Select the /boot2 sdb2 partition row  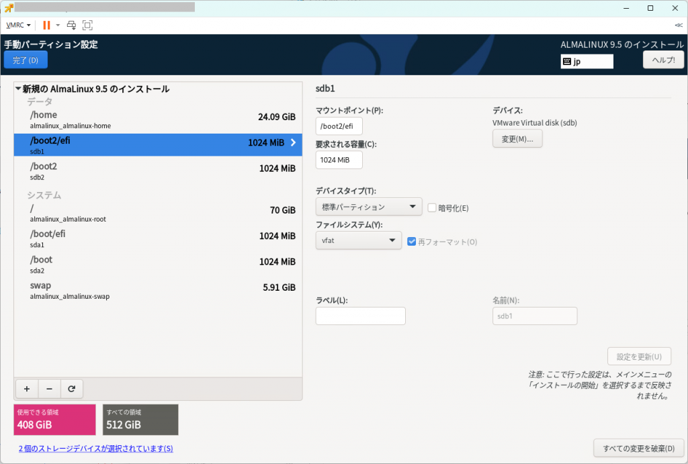tap(158, 171)
